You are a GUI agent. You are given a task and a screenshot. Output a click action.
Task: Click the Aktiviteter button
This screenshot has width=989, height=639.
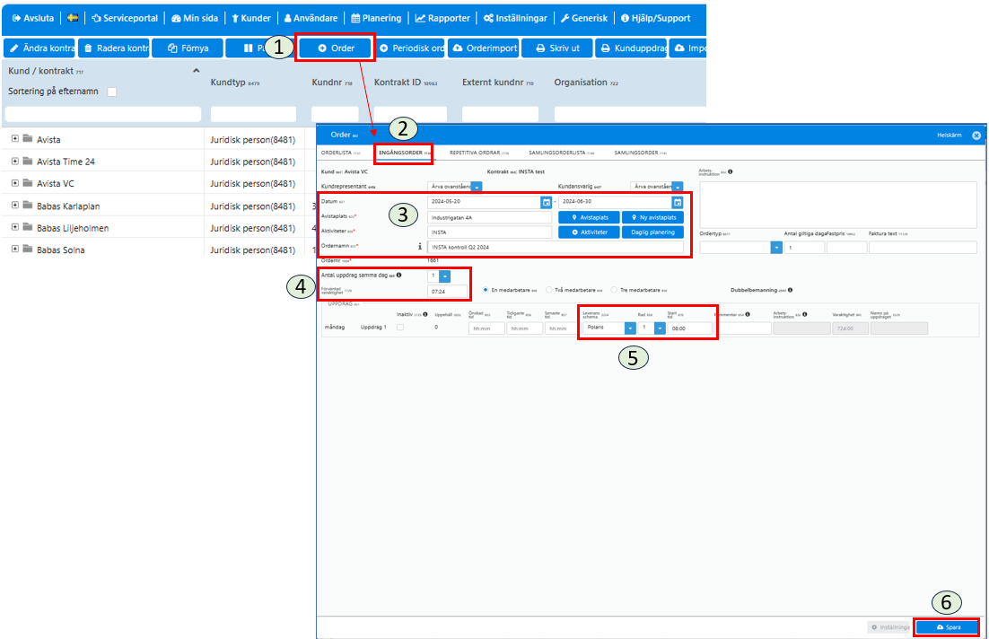(x=589, y=232)
